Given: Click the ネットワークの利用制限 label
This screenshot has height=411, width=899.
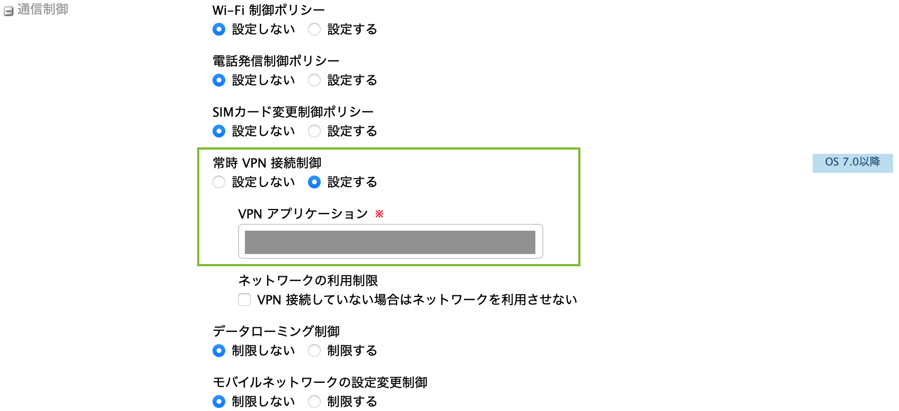Looking at the screenshot, I should click(x=308, y=281).
